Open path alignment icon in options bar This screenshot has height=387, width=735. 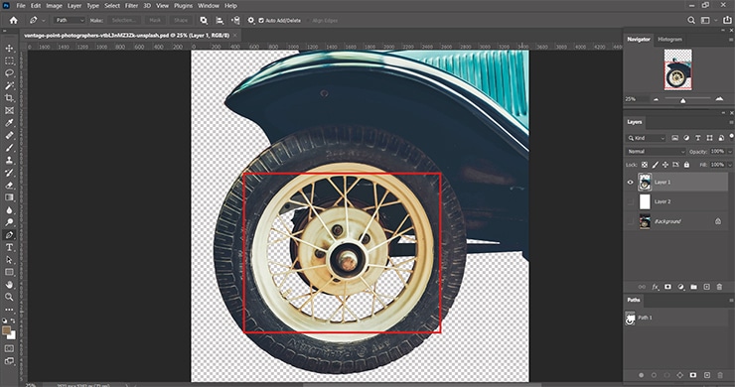220,20
